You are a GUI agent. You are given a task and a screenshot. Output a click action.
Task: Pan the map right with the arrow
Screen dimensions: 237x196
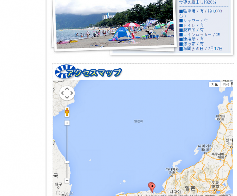(72, 93)
